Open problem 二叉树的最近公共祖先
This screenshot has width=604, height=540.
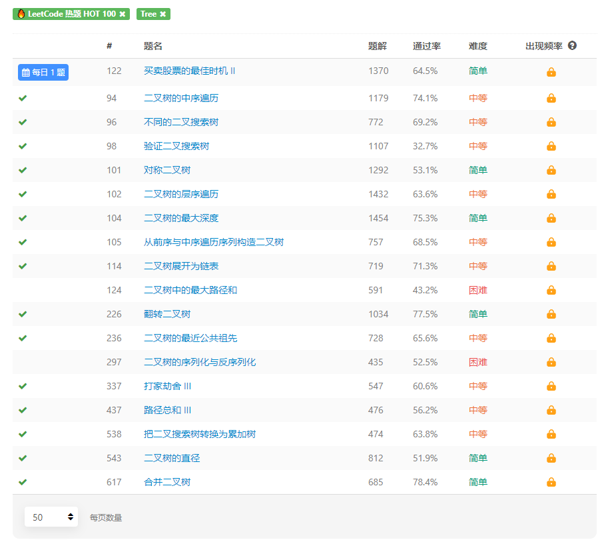pyautogui.click(x=190, y=338)
